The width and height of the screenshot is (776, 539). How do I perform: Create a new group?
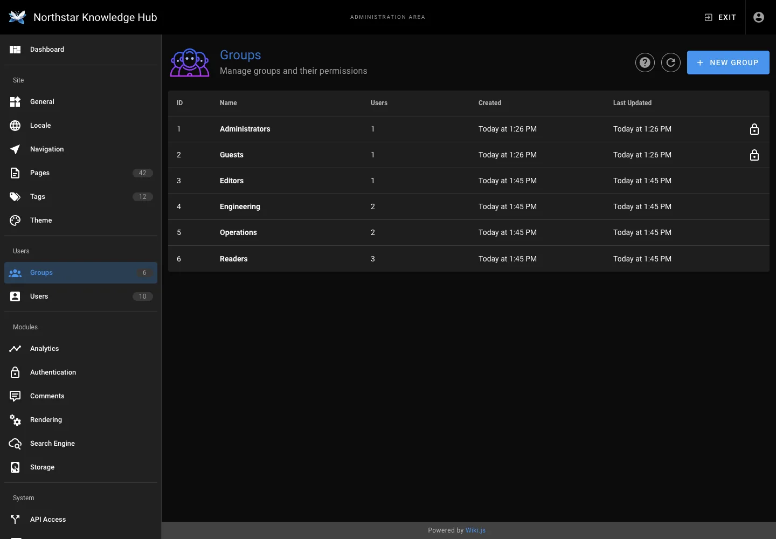pos(728,63)
